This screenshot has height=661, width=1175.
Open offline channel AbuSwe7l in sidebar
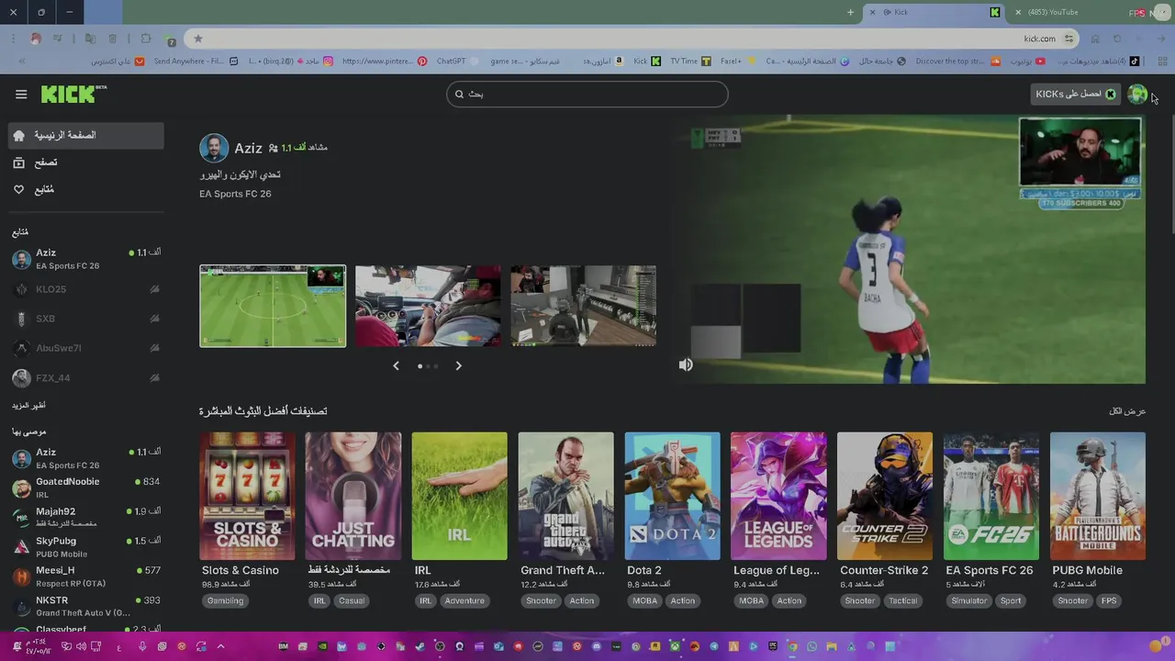86,348
